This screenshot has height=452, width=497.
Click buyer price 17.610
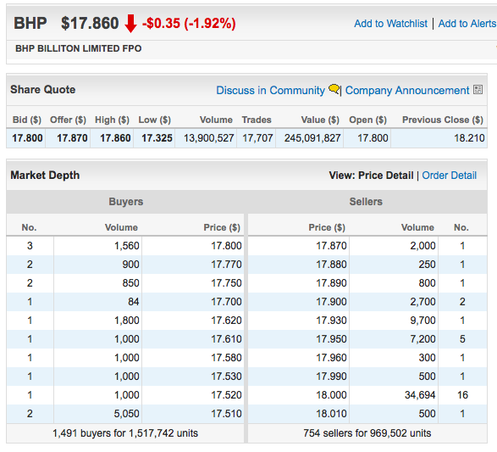(x=226, y=339)
